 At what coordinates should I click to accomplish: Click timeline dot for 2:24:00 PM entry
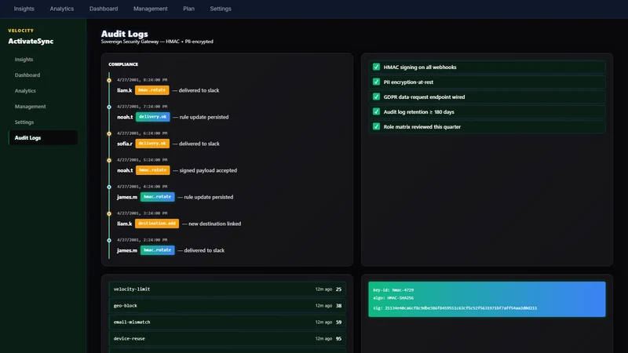click(x=109, y=241)
